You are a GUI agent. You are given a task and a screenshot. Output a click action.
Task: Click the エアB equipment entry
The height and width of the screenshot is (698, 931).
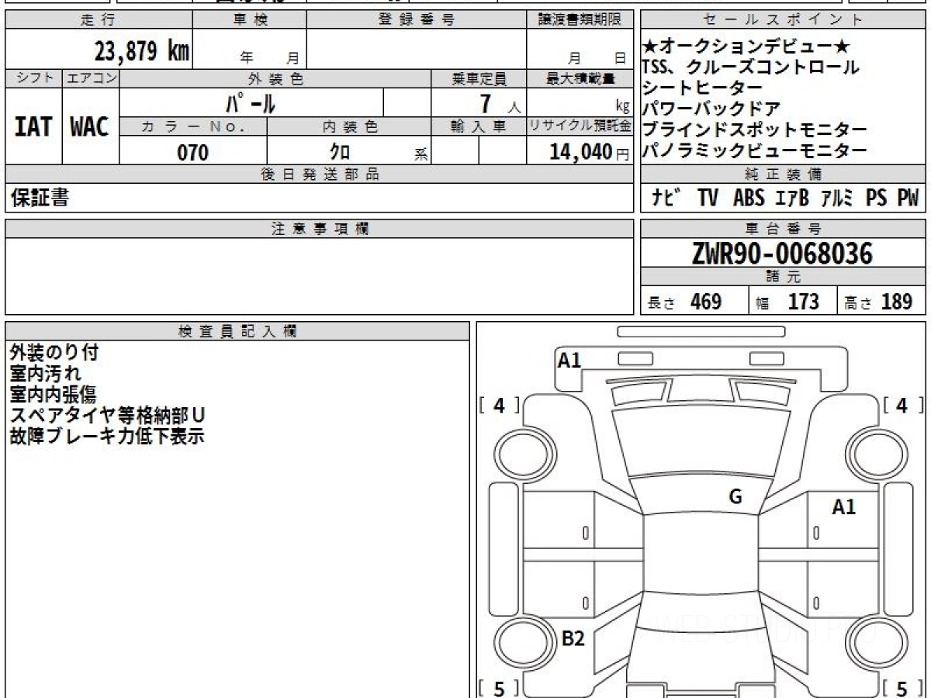tap(792, 199)
